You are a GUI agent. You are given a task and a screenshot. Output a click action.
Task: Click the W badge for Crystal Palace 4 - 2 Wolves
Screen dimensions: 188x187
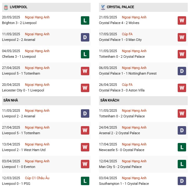(182, 21)
